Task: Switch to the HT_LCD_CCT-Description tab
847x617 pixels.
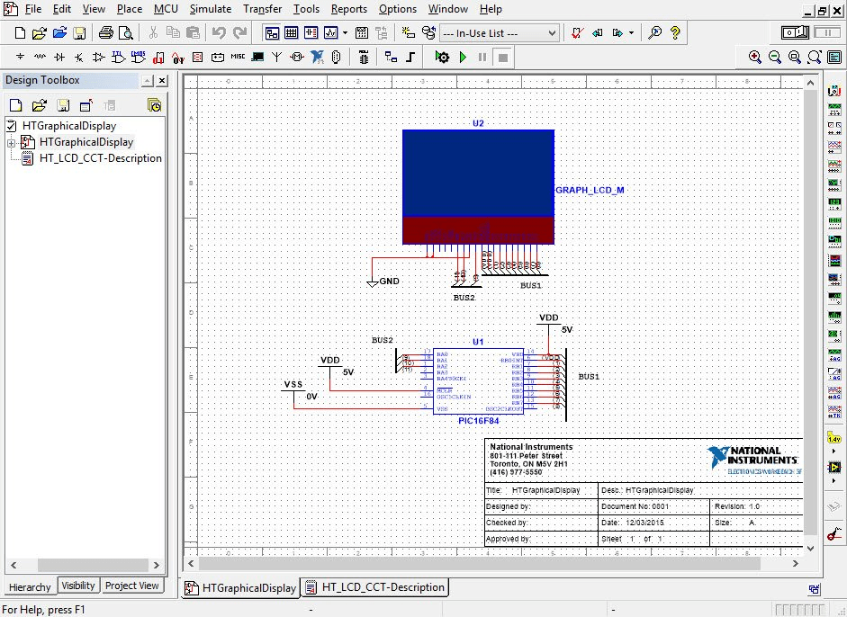Action: (375, 587)
